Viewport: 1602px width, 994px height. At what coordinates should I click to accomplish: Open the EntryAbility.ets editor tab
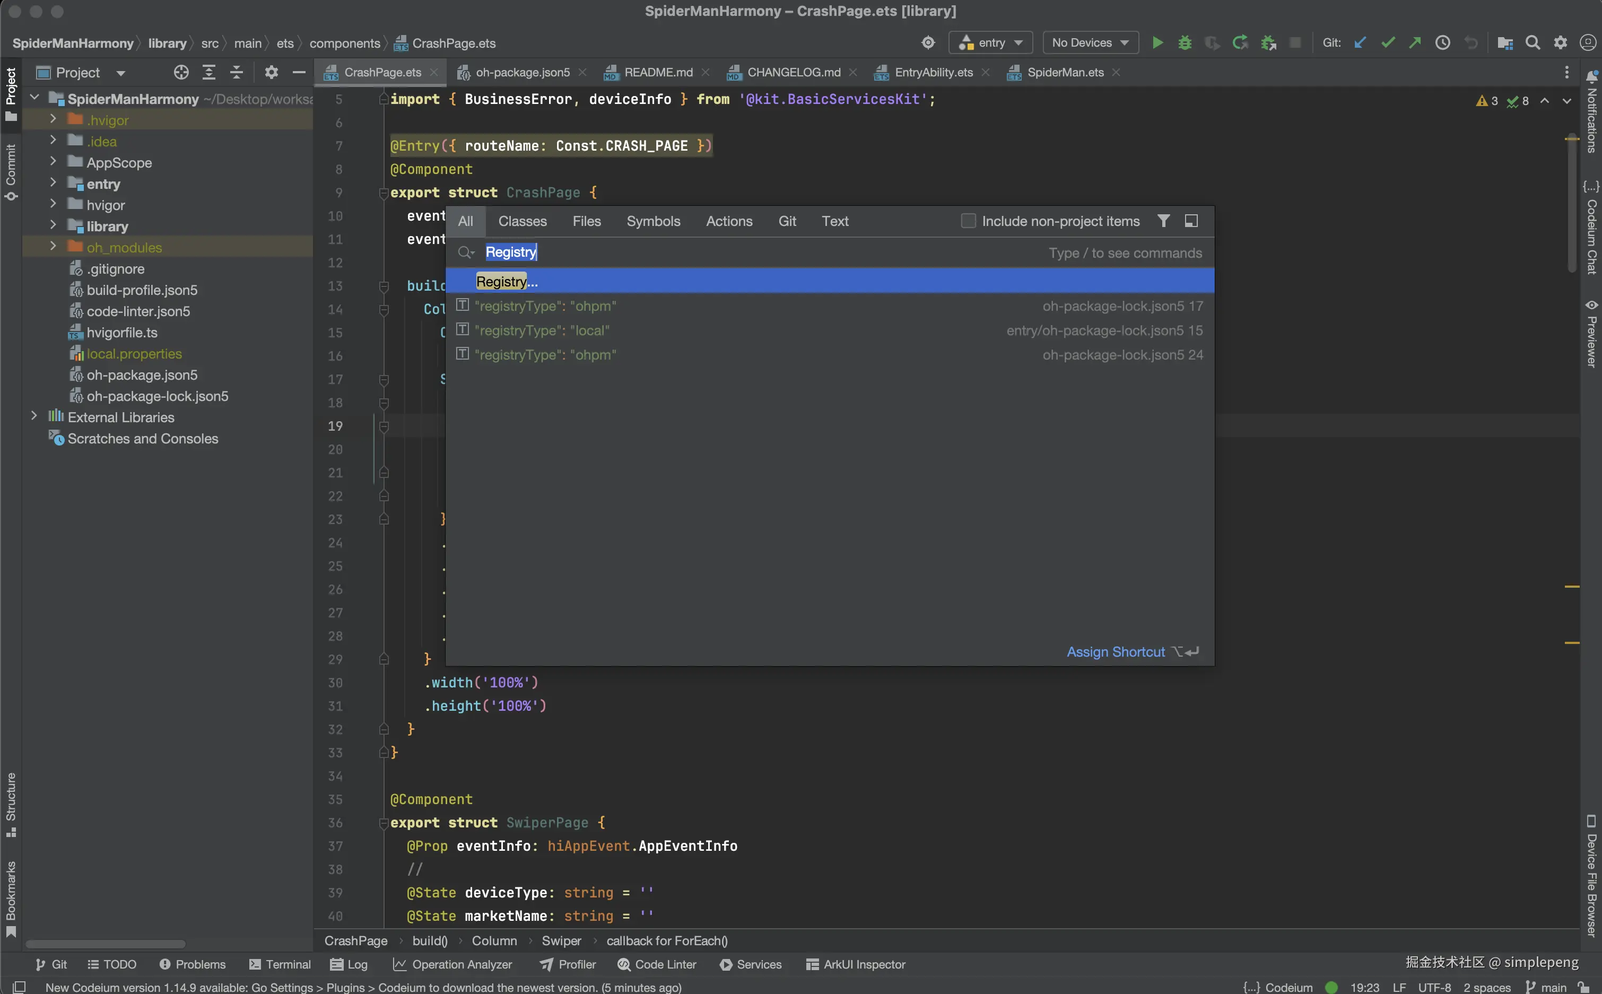coord(933,72)
